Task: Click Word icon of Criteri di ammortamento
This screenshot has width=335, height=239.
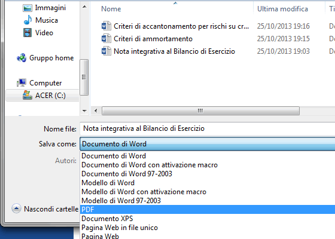Action: [x=106, y=39]
